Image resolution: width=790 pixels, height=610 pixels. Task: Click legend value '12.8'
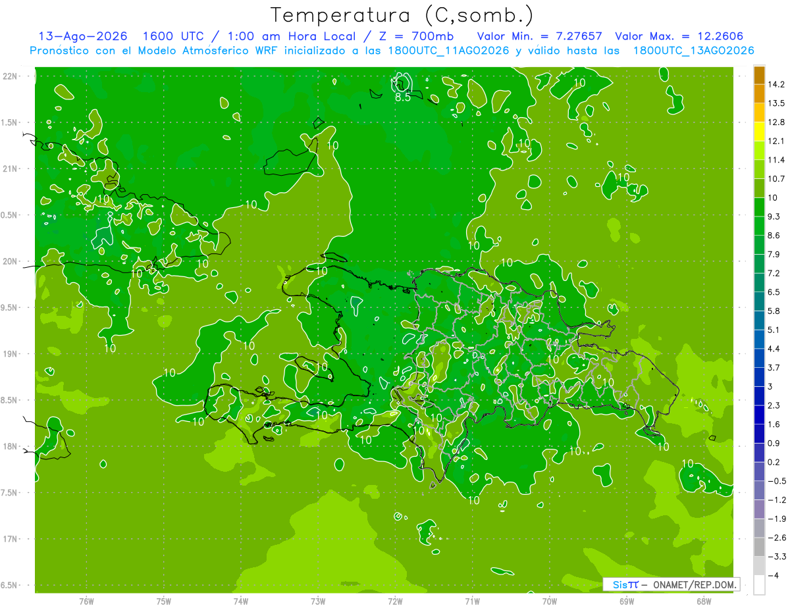tap(776, 122)
